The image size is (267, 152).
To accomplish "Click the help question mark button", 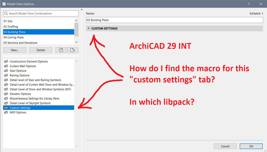I will click(x=249, y=4).
